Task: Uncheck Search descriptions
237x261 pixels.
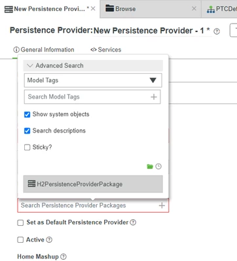Action: (27, 131)
